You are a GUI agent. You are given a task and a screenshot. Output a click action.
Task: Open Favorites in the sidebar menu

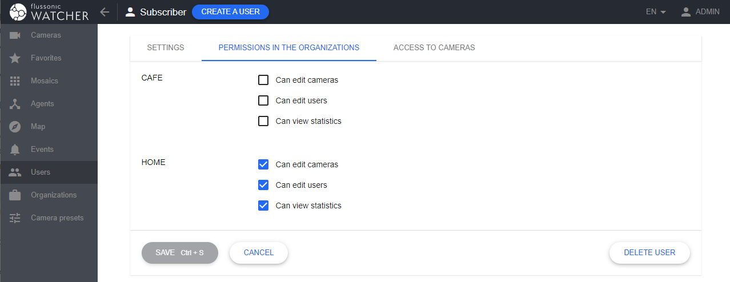pos(49,58)
